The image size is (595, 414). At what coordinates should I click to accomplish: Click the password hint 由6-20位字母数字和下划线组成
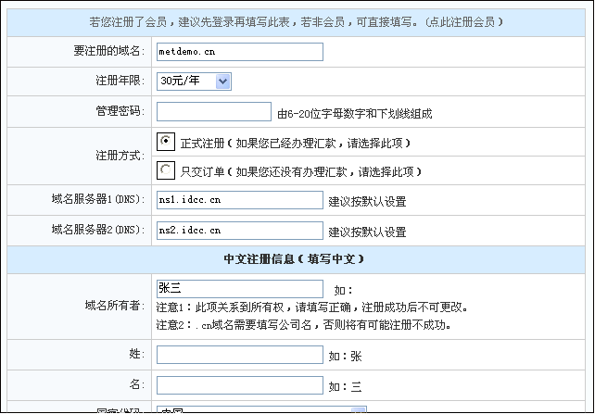pos(355,114)
